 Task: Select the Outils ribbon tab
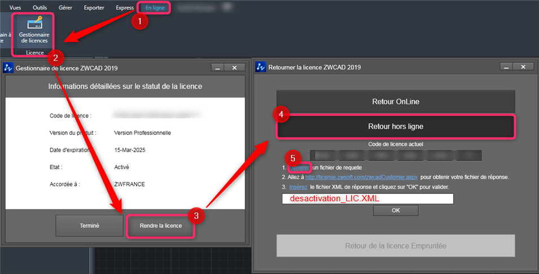pos(40,7)
